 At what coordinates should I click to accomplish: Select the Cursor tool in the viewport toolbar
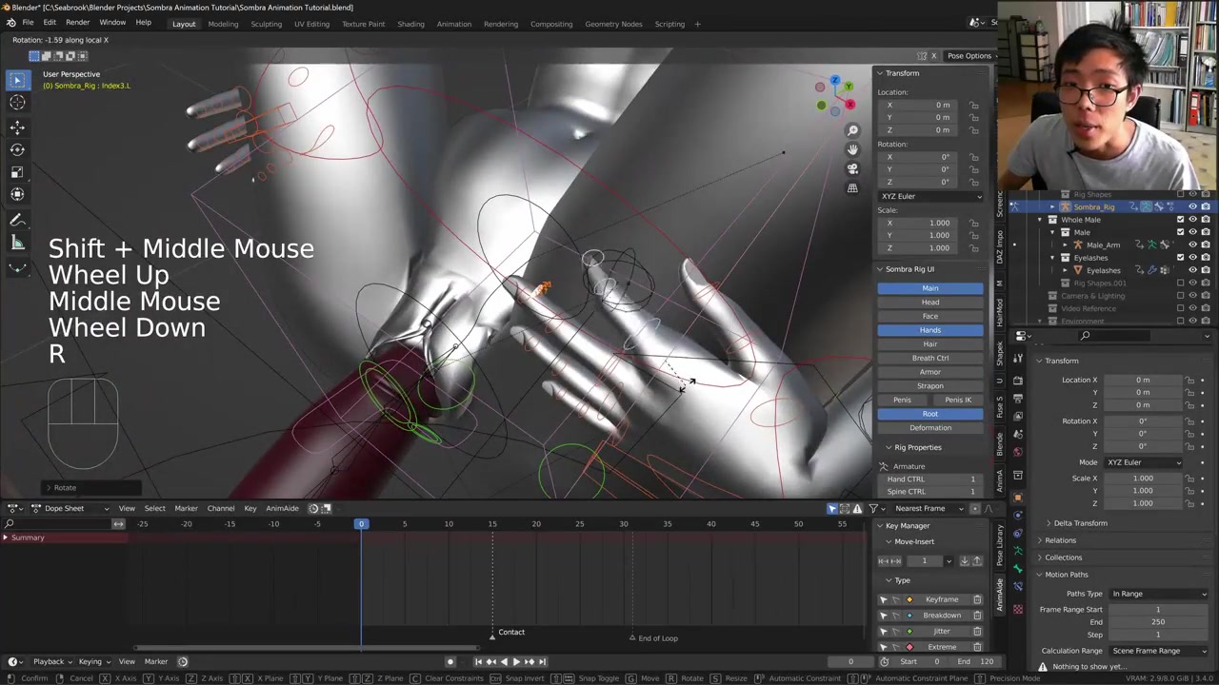coord(17,103)
